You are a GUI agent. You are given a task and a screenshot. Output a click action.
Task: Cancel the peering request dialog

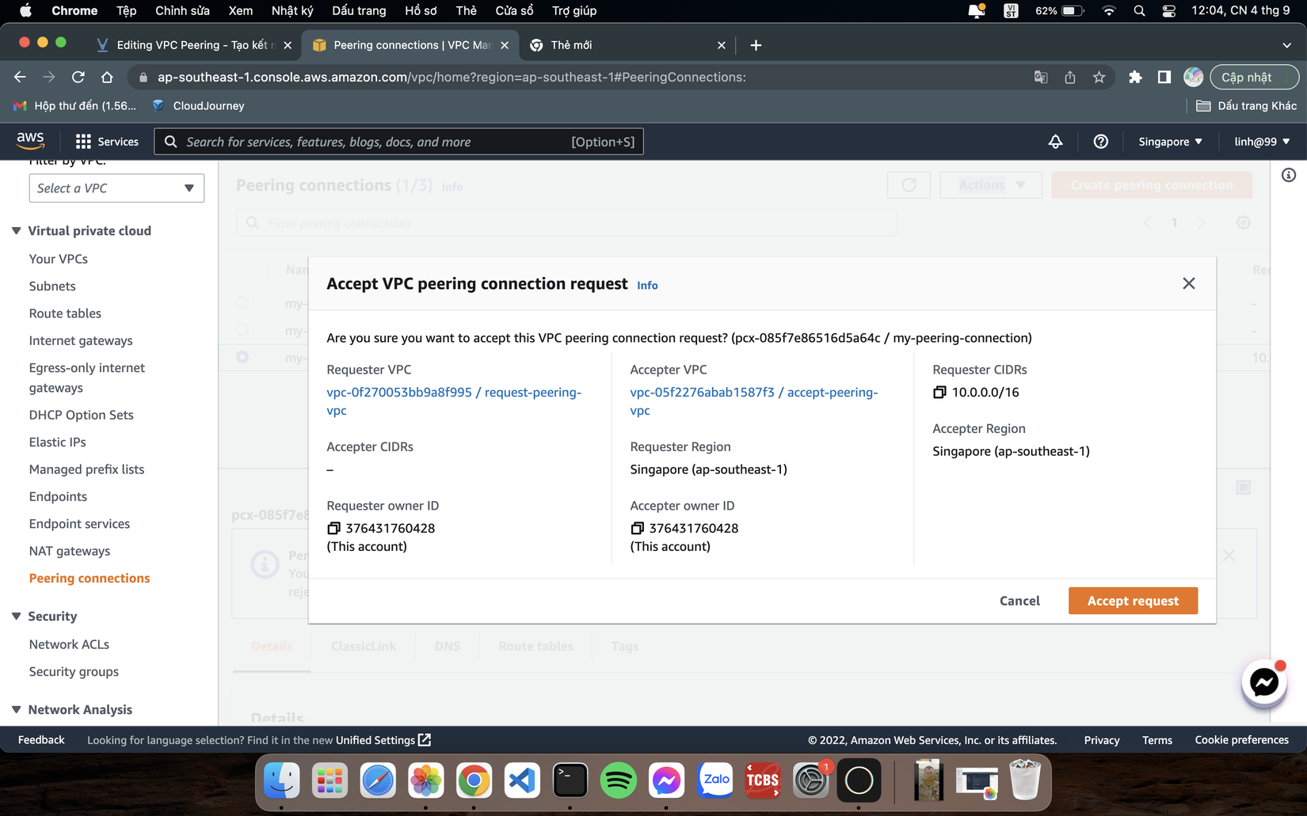1019,601
